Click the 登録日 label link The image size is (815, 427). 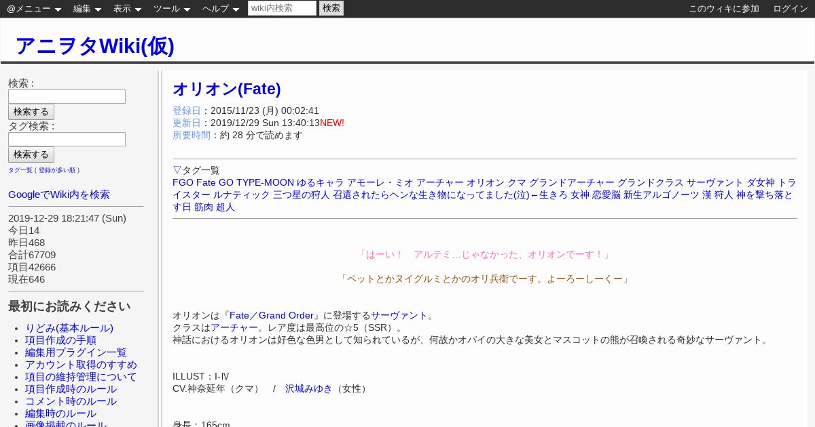click(x=187, y=110)
